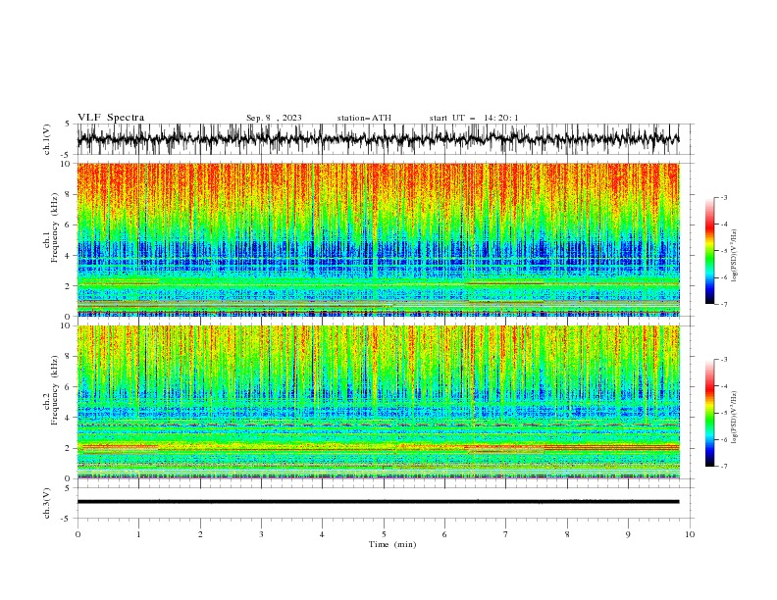Click the time axis tick label "5"
777x600 pixels.
coord(384,534)
